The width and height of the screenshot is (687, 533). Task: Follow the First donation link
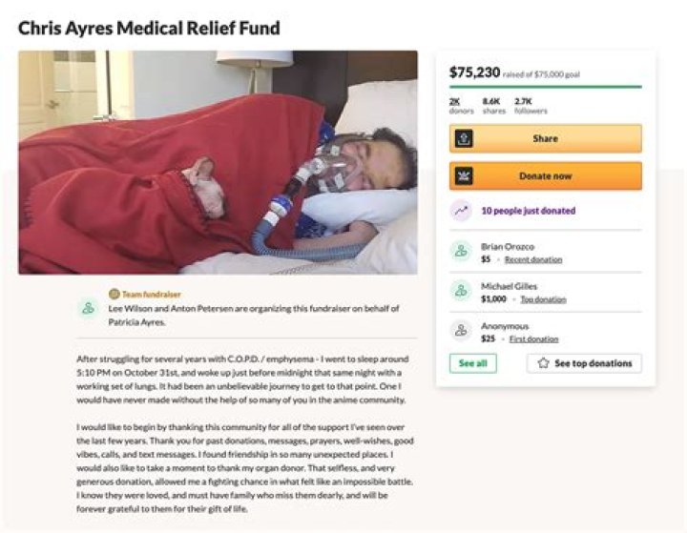tap(533, 338)
